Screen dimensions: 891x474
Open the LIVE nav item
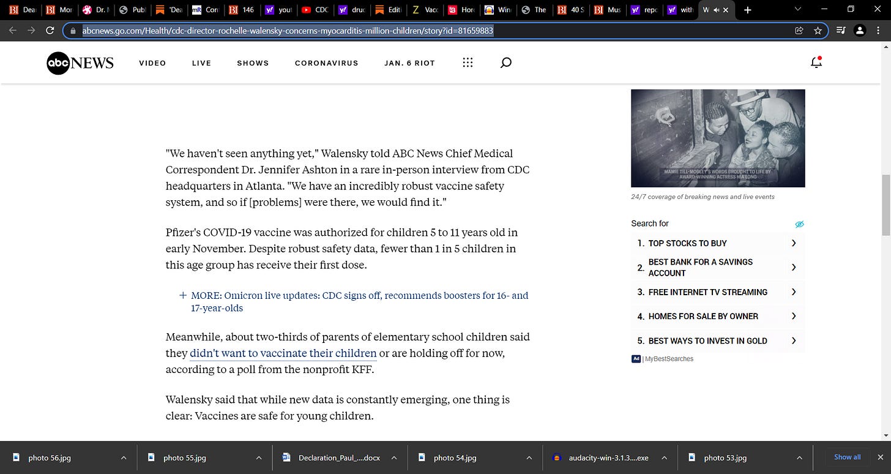point(201,63)
